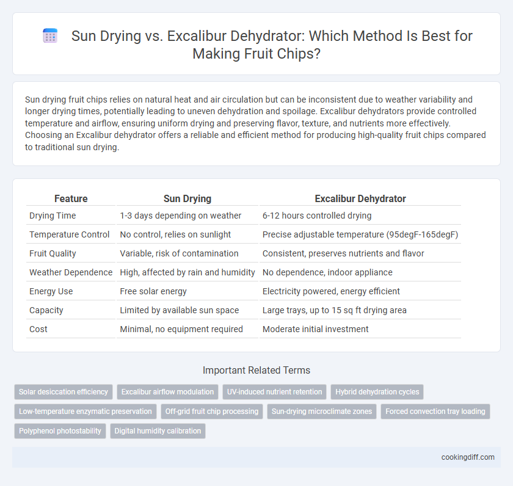Select the Excalibur airflow modulation tag

point(167,392)
